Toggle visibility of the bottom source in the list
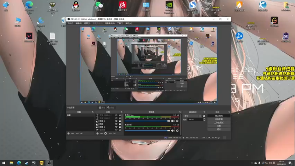 click(116, 130)
